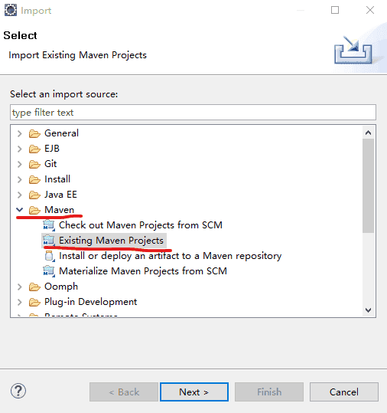Viewport: 387px width, 413px height.
Task: Click the Maven folder icon
Action: point(34,210)
